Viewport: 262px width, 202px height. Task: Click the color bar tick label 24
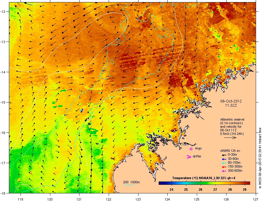click(x=171, y=190)
